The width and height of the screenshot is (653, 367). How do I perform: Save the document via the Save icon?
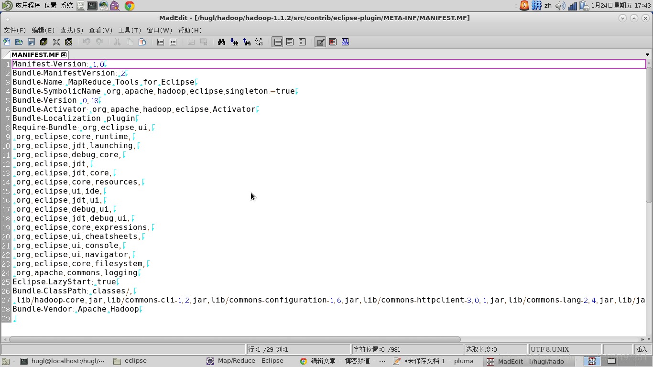(32, 42)
